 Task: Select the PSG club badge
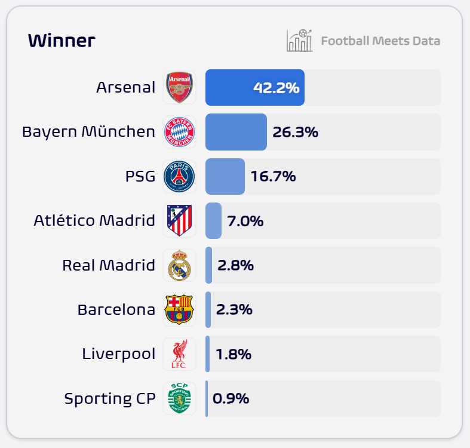pyautogui.click(x=180, y=176)
